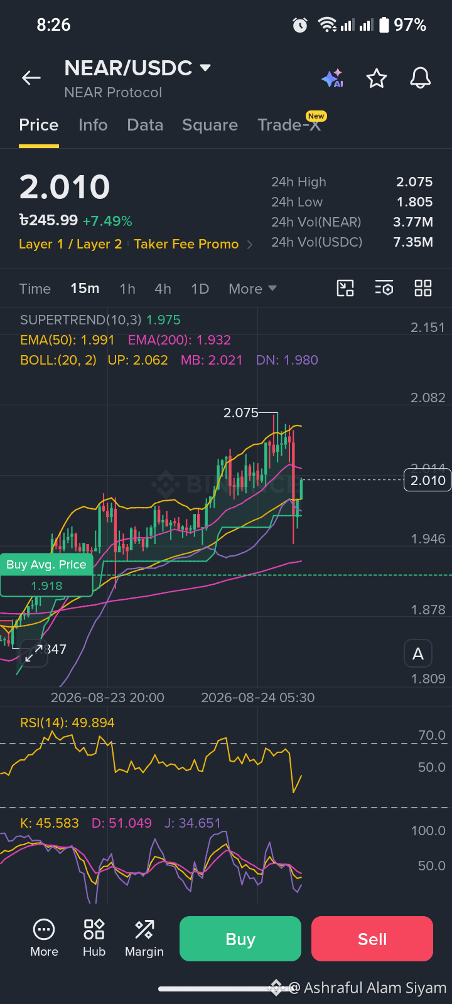Tap the red Sell button
Viewport: 452px width, 1004px height.
click(x=372, y=939)
